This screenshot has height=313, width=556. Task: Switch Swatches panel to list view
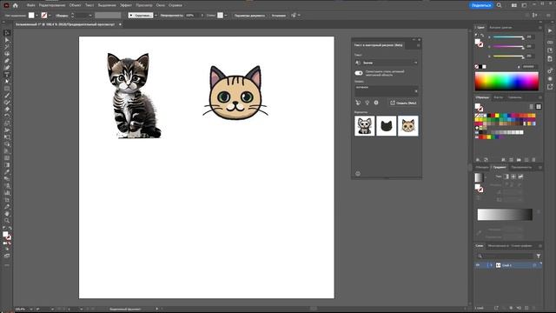(531, 106)
